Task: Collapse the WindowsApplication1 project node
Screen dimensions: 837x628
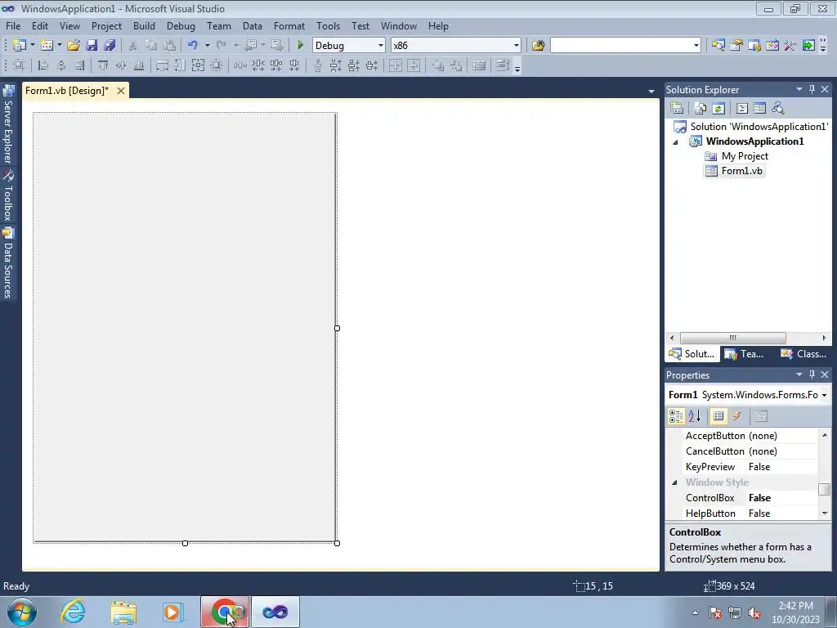Action: pos(675,142)
